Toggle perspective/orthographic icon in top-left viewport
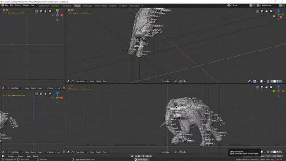 point(36,11)
